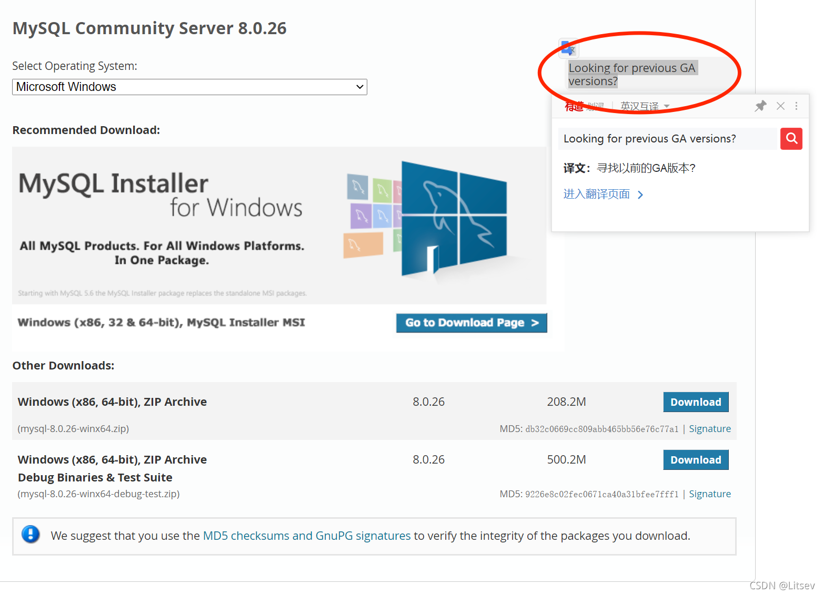Click the 'MySQL Community Server 8.0.26' heading
Viewport: 823px width, 595px height.
(x=149, y=28)
